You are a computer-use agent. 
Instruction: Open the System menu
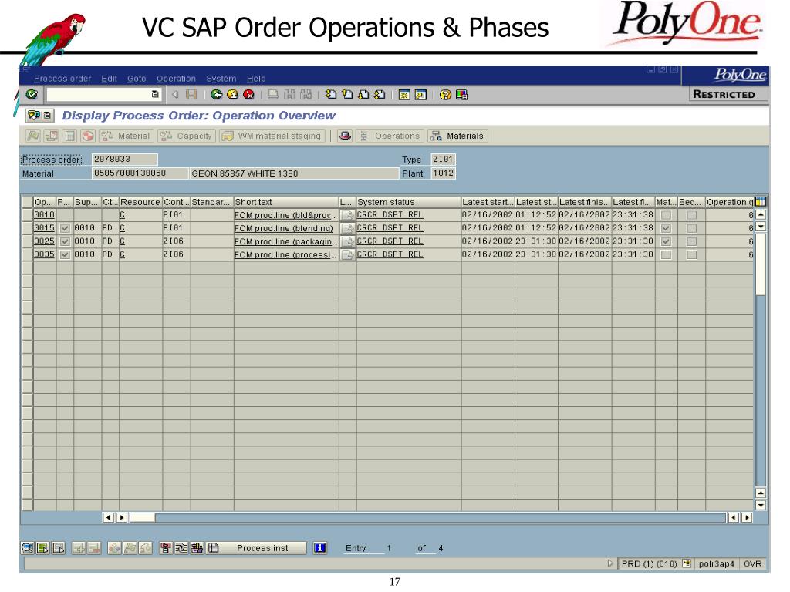pyautogui.click(x=221, y=79)
